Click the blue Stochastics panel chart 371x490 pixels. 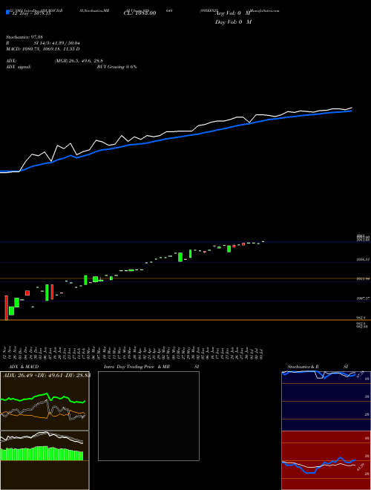point(326,401)
